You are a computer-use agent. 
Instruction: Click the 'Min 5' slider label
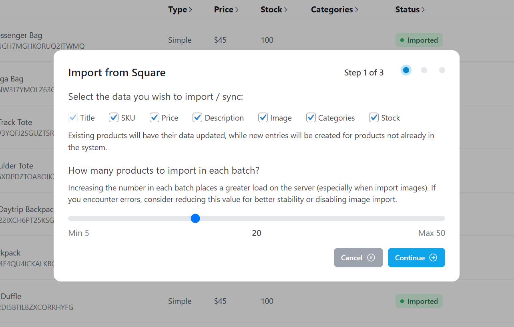[x=79, y=233]
